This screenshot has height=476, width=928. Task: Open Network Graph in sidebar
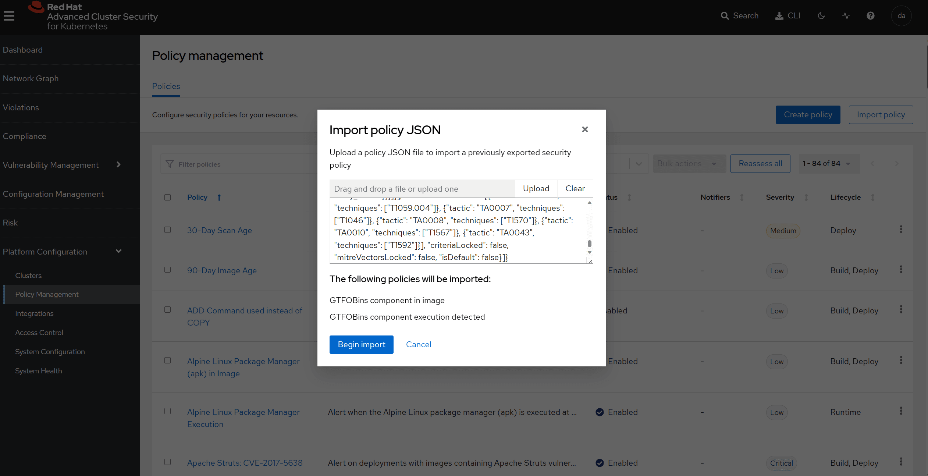pos(70,78)
